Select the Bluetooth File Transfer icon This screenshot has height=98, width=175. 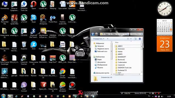tap(34, 33)
